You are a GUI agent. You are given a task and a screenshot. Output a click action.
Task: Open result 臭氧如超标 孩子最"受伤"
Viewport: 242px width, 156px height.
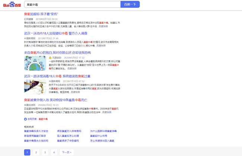click(41, 14)
